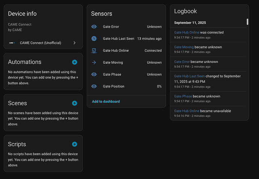This screenshot has height=179, width=259.
Task: Add a new script with plus button
Action: point(74,144)
